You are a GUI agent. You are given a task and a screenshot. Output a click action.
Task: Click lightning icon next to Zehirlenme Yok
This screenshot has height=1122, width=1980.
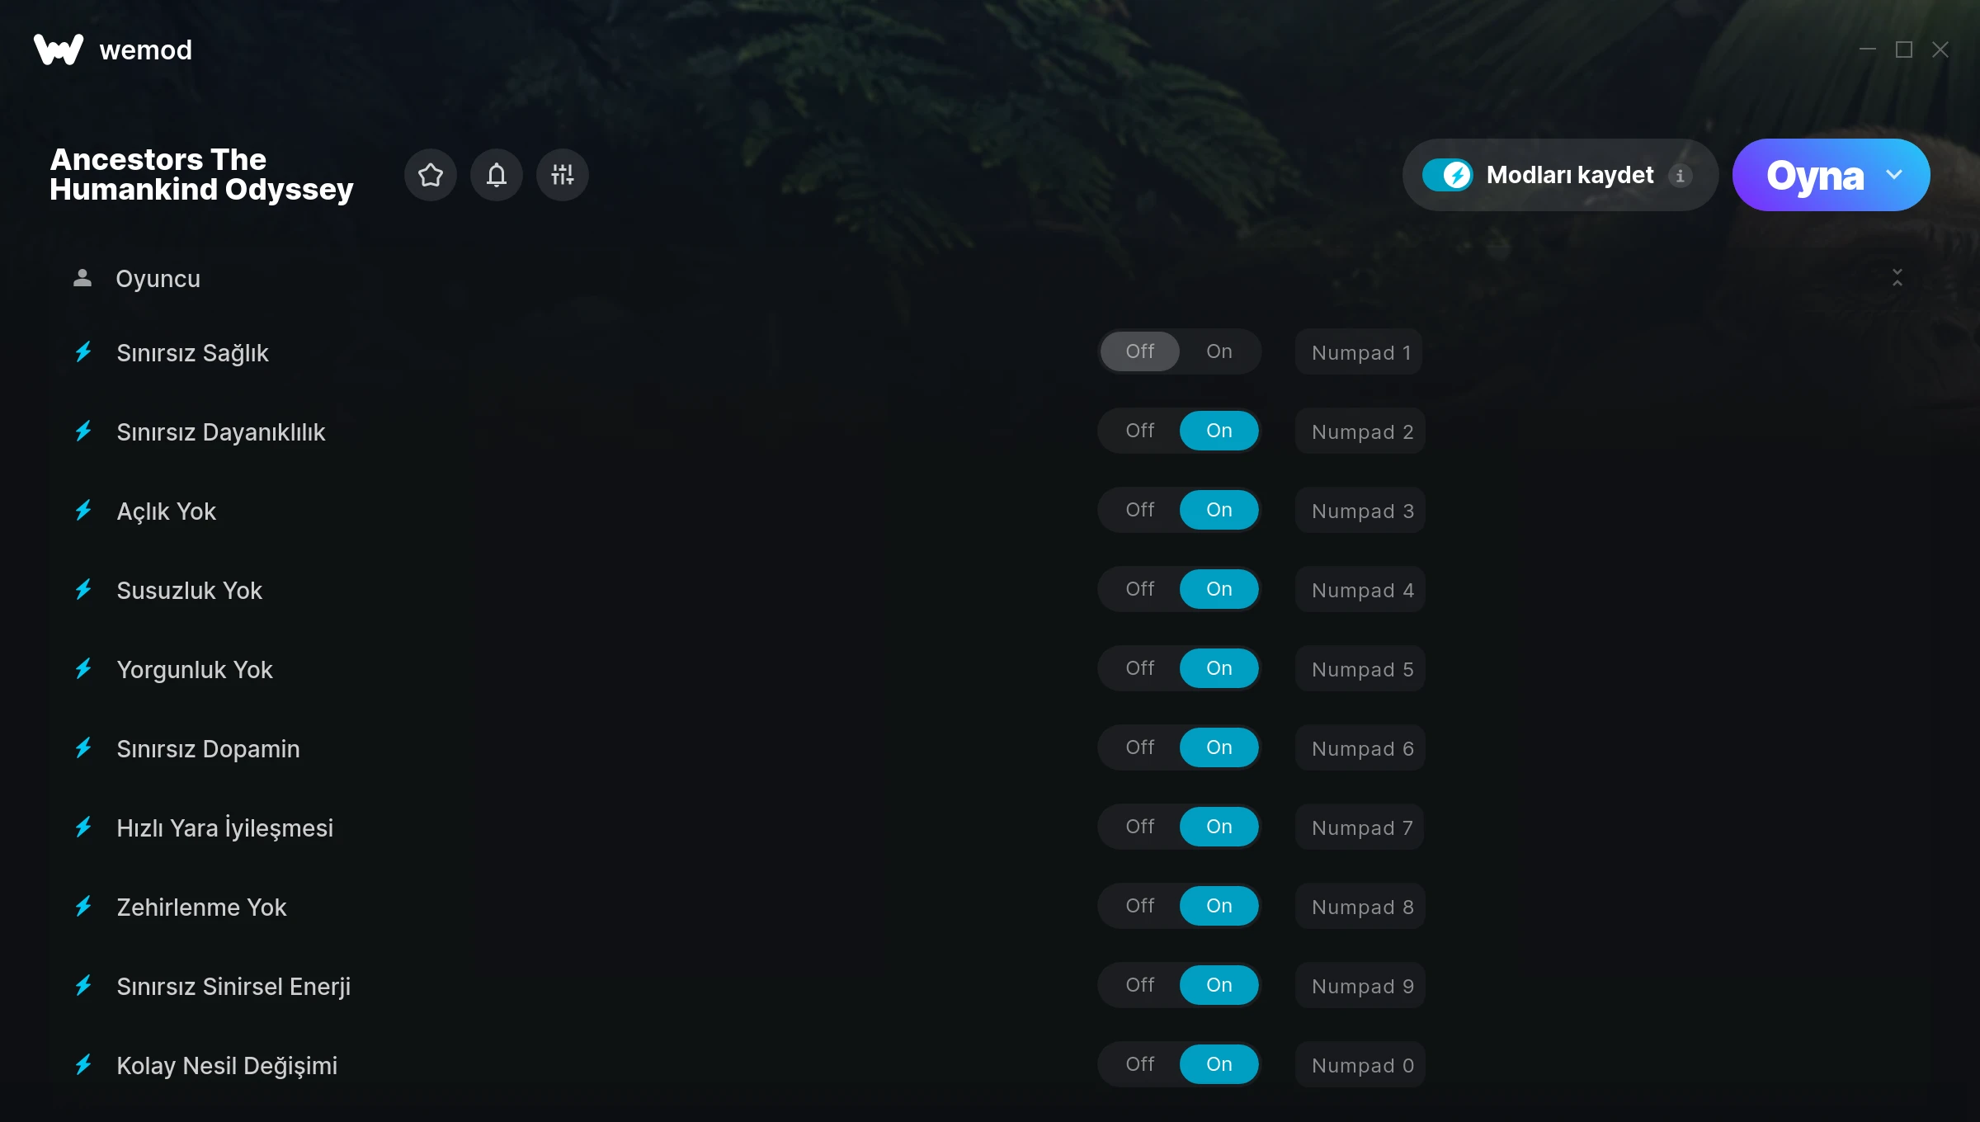pyautogui.click(x=83, y=907)
